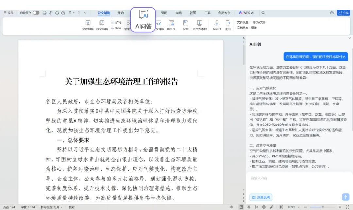Open the print icon in quick access bar
Screen dimensions: 353x210
pyautogui.click(x=57, y=13)
